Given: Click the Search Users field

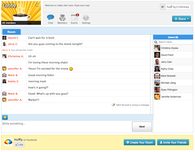Looking at the screenshot, I should [x=175, y=42].
